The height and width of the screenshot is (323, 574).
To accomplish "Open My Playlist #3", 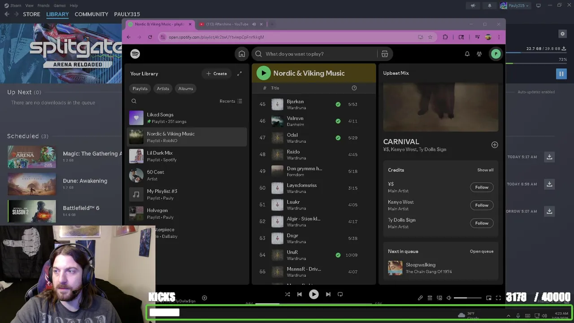I will [187, 194].
